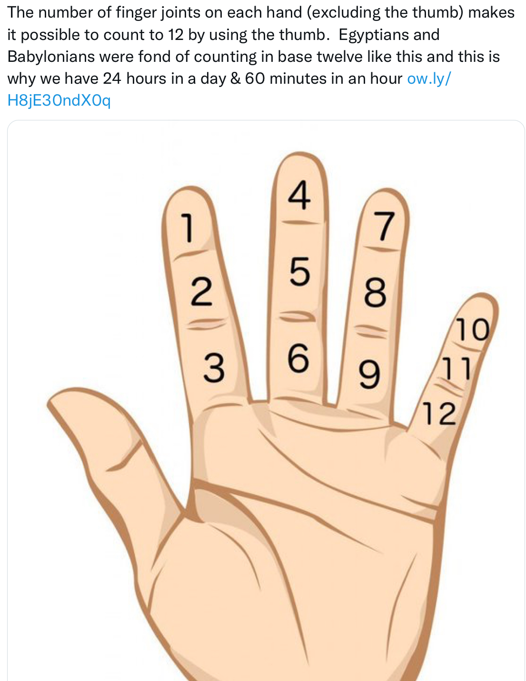Click number 9 at ring finger base

pyautogui.click(x=369, y=375)
